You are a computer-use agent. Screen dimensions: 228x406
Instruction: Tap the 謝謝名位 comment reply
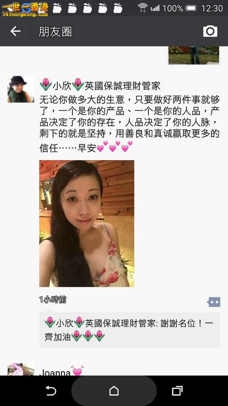click(x=130, y=330)
